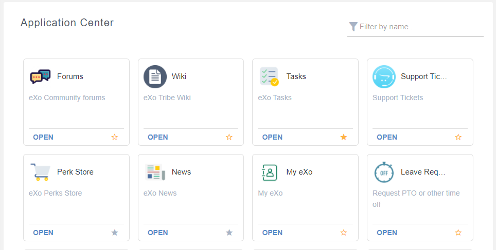Click the 'eXo Perks Store' description
Image resolution: width=496 pixels, height=250 pixels.
point(56,193)
